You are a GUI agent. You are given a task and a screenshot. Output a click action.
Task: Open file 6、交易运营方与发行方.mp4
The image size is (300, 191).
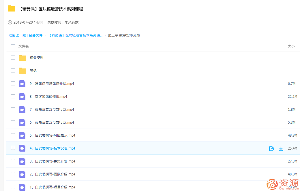pos(52,123)
